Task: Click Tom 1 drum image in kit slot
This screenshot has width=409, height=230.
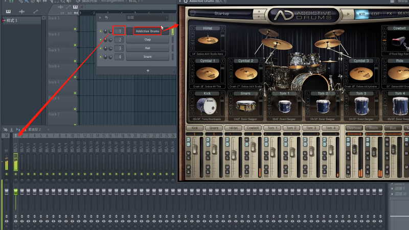Action: coord(285,106)
